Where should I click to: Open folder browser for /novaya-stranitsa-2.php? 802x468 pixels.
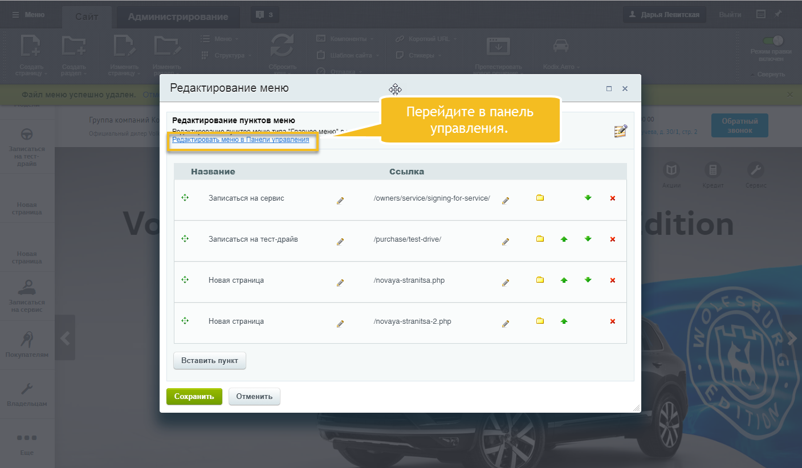(540, 321)
